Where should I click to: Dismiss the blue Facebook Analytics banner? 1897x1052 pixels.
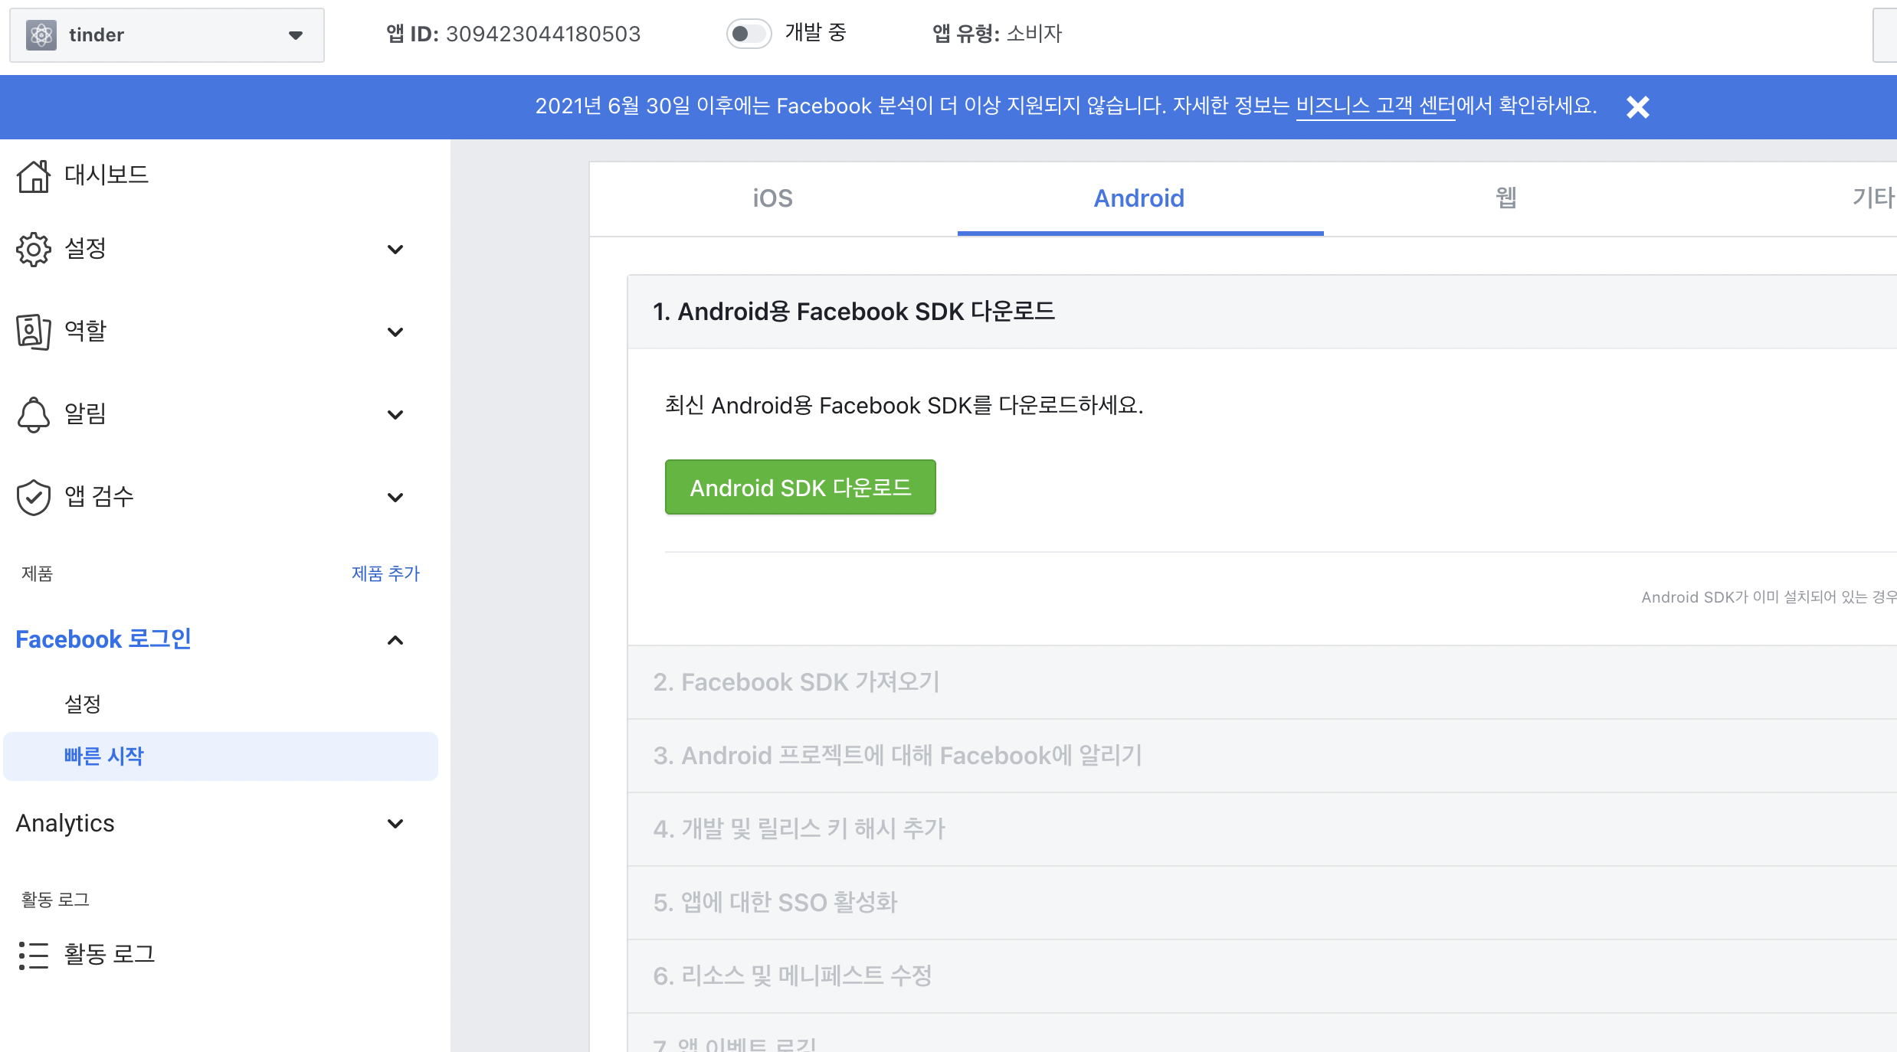1637,107
